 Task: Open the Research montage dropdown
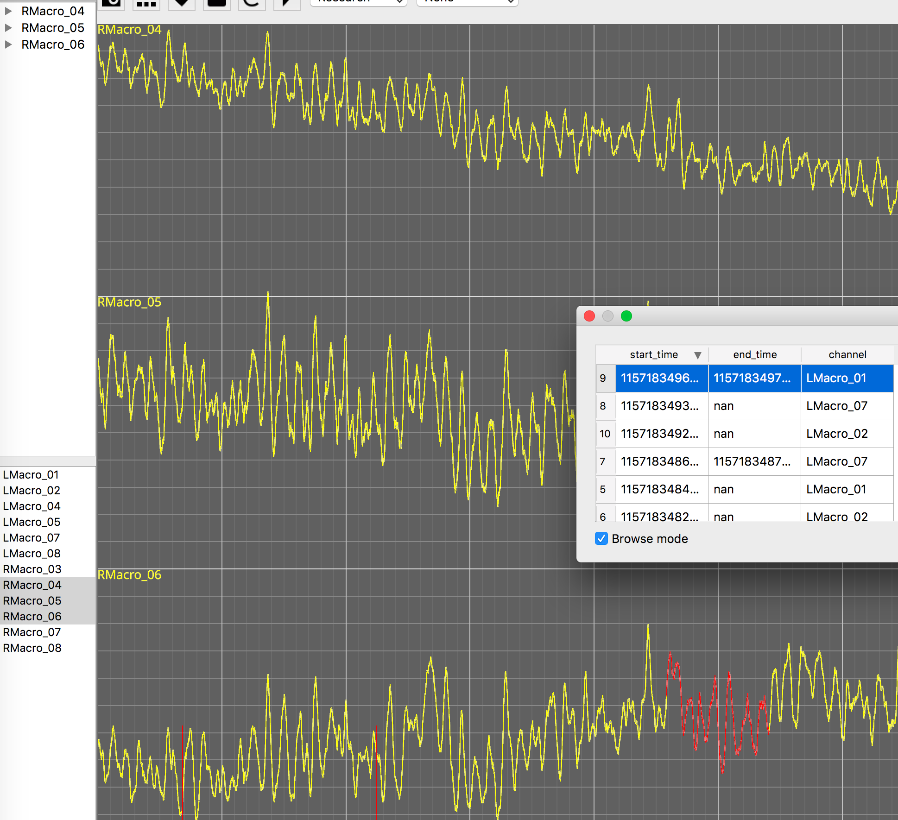click(358, 2)
